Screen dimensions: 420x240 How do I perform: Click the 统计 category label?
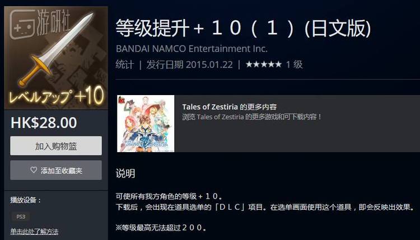[124, 64]
